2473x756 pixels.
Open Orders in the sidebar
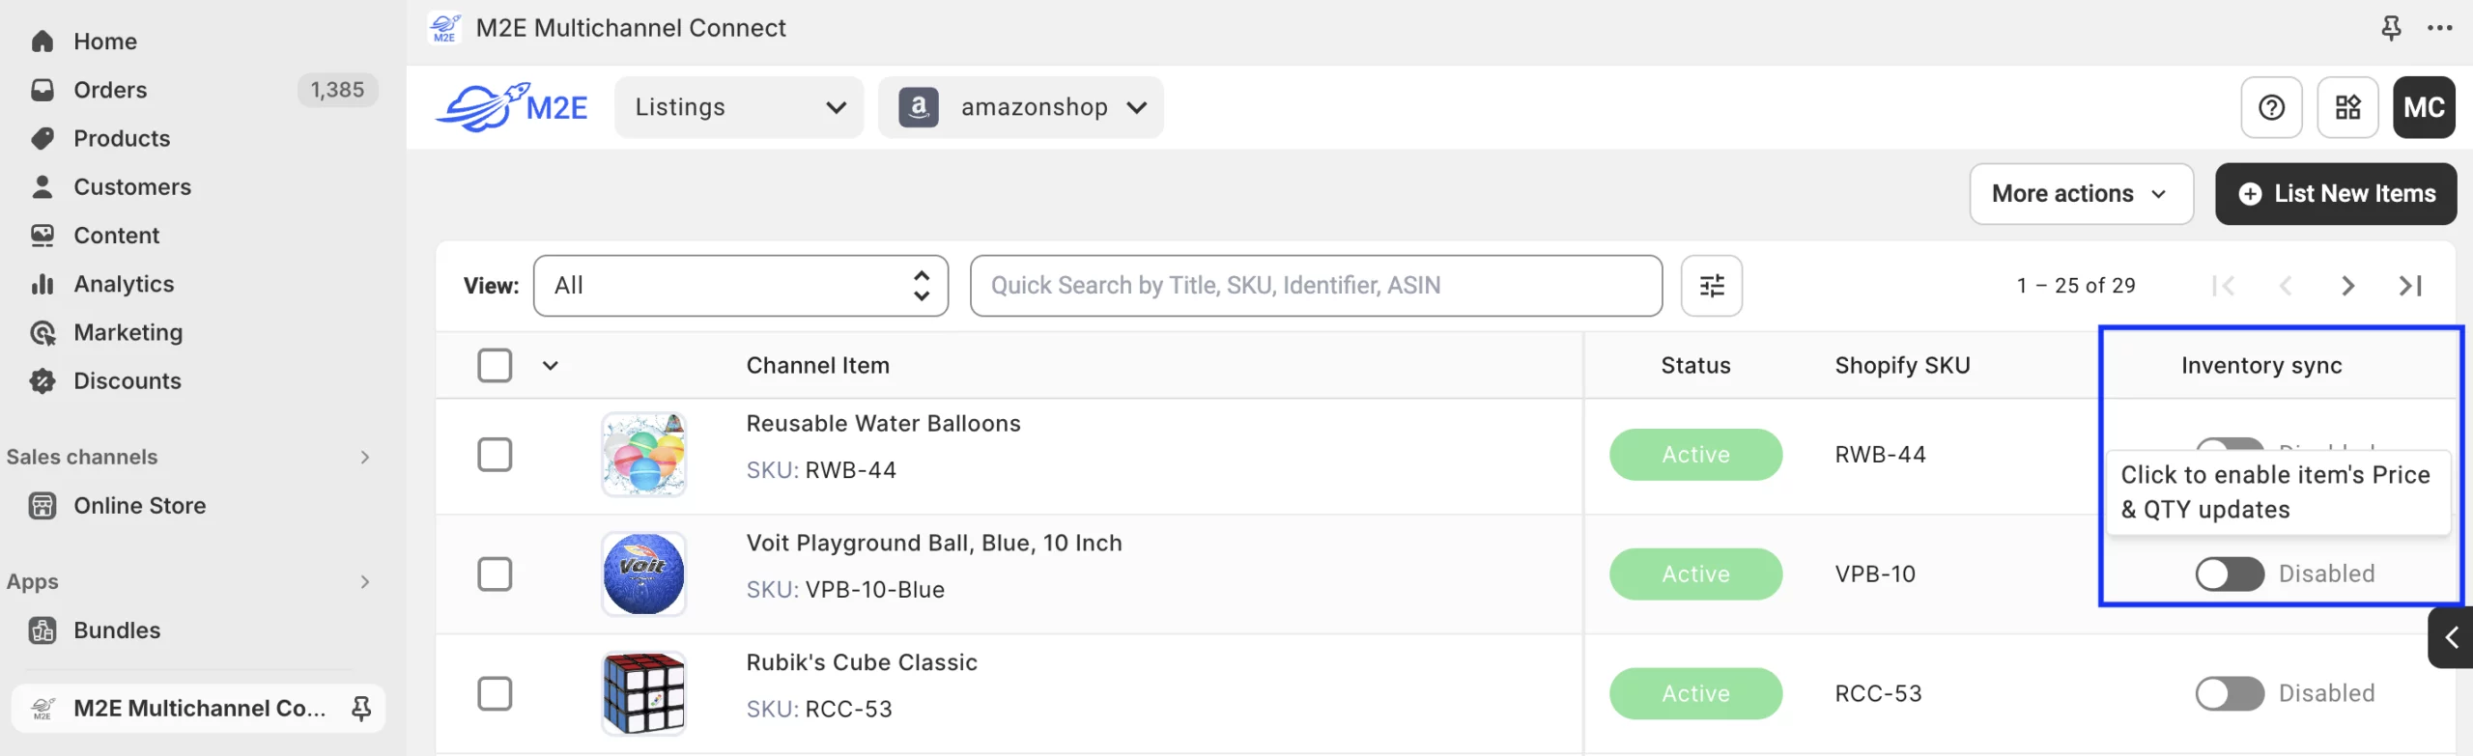tap(110, 90)
